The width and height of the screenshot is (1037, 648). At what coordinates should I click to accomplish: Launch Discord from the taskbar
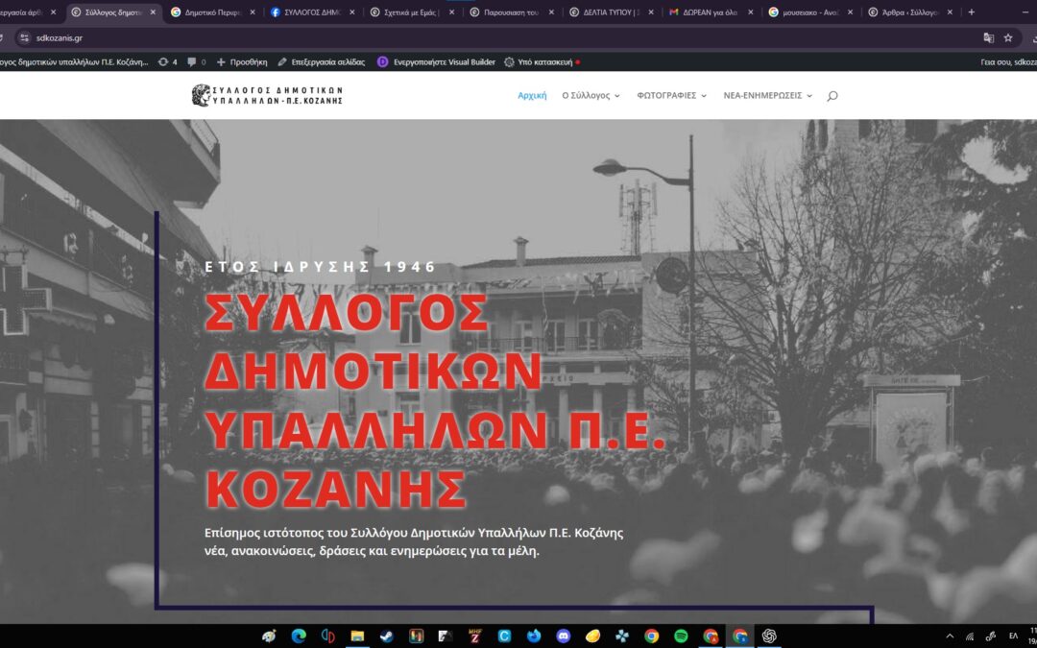point(562,636)
